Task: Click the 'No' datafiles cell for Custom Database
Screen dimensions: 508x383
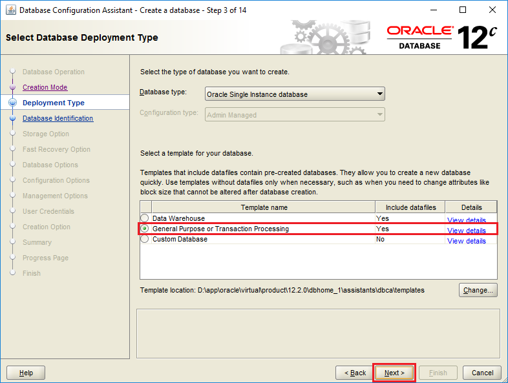Action: point(380,239)
